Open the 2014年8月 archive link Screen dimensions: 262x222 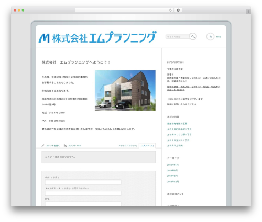pos(172,170)
